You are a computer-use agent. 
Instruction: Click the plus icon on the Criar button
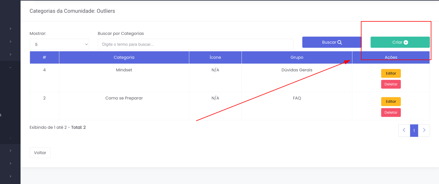406,42
